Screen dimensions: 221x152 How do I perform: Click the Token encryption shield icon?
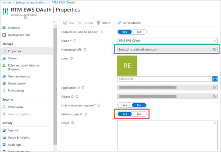pyautogui.click(x=4, y=114)
